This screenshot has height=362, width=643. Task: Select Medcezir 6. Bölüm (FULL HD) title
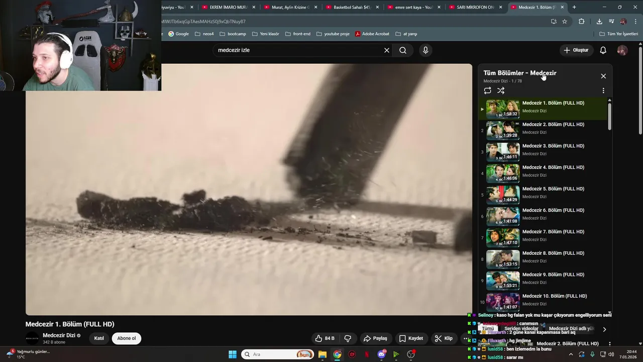[x=553, y=210]
